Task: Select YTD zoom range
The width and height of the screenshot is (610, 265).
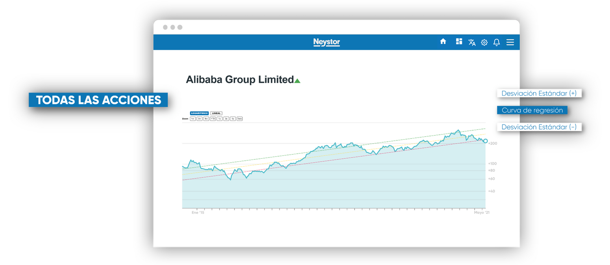Action: [213, 119]
